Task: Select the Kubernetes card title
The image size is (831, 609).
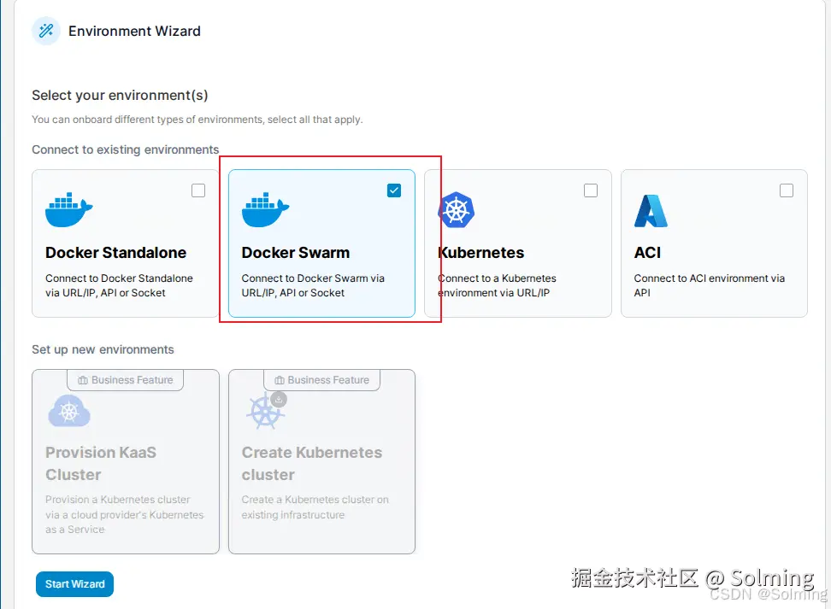Action: [x=480, y=253]
